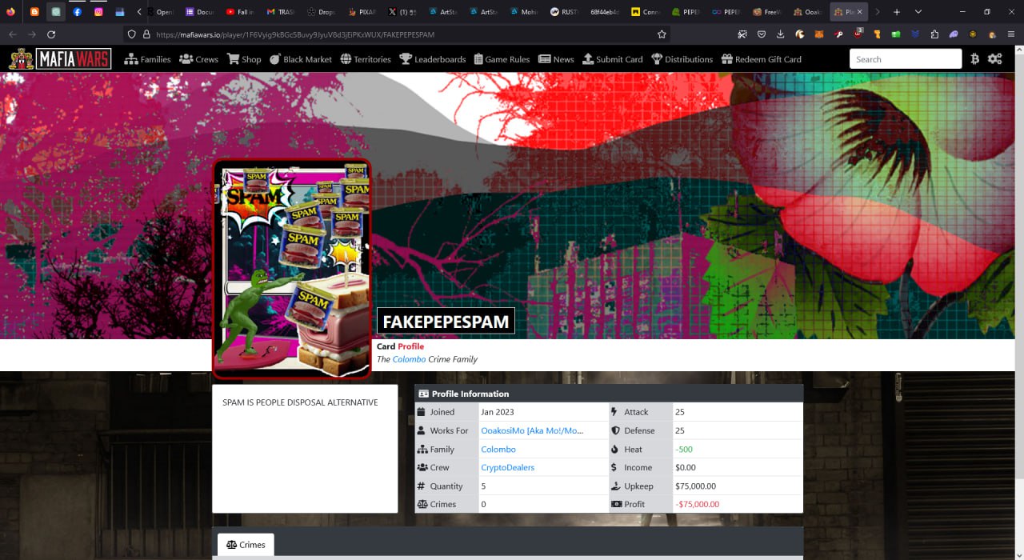Open the Downloads panel

(x=781, y=34)
